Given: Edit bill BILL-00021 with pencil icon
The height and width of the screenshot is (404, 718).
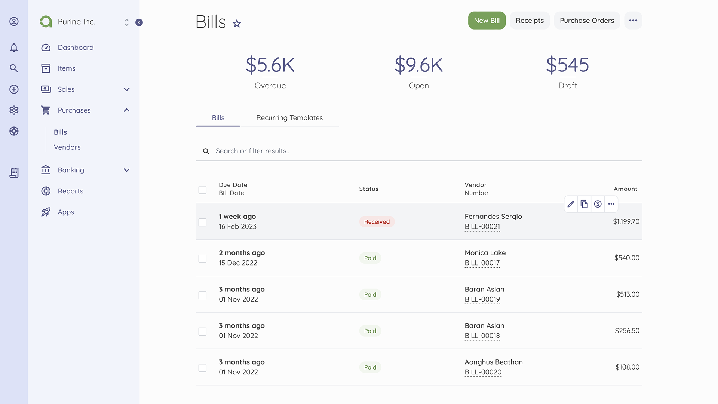Looking at the screenshot, I should 571,204.
